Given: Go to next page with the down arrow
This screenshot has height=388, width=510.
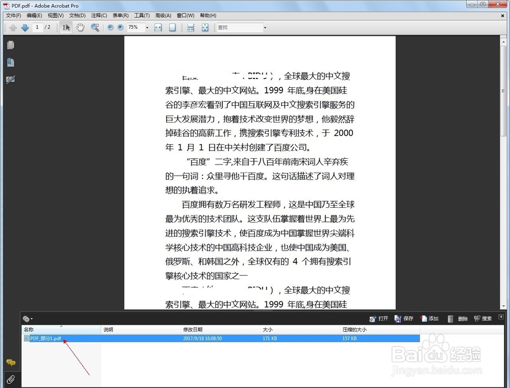Looking at the screenshot, I should click(x=25, y=28).
